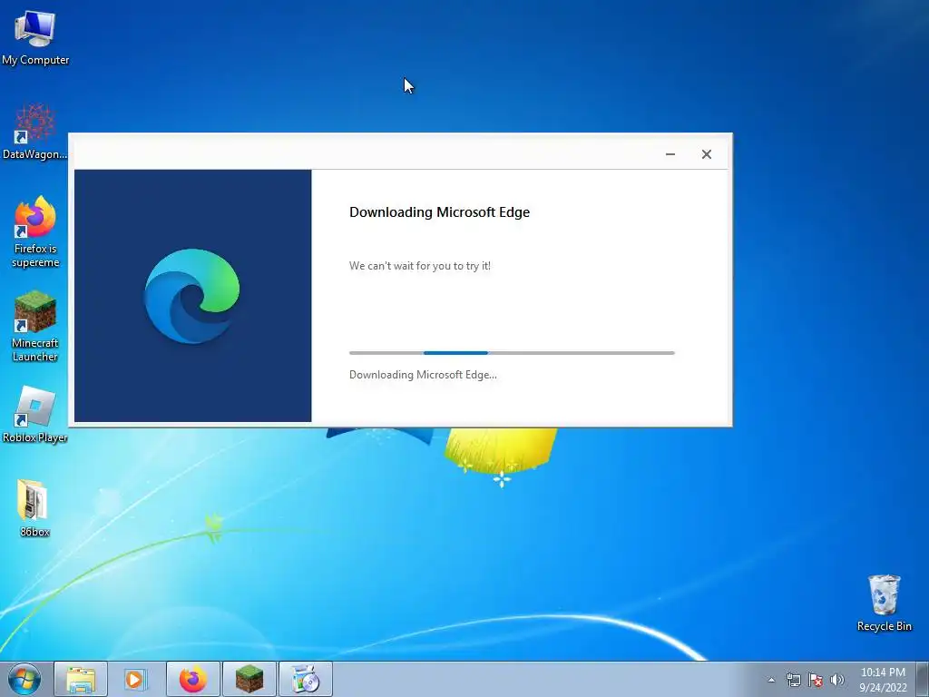The width and height of the screenshot is (929, 697).
Task: Open Firefox from the taskbar
Action: [x=193, y=679]
